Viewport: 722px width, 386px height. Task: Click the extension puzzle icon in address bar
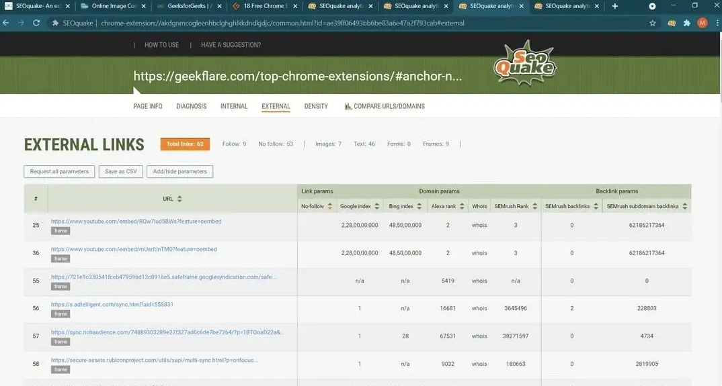[x=55, y=23]
